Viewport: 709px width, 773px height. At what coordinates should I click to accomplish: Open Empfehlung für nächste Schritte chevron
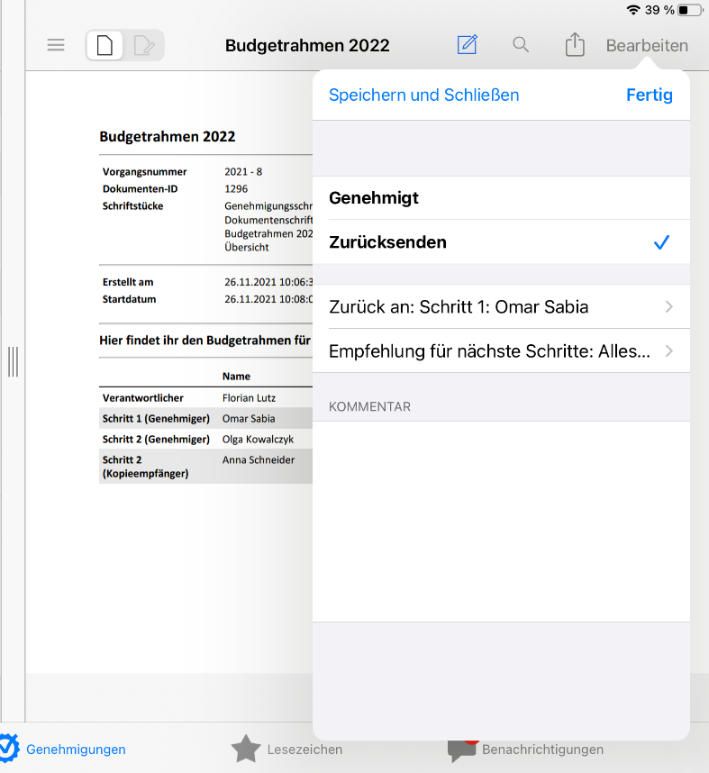click(668, 351)
